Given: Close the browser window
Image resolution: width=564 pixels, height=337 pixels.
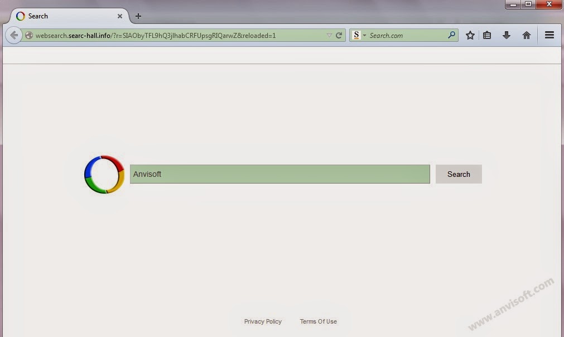Looking at the screenshot, I should (x=549, y=4).
